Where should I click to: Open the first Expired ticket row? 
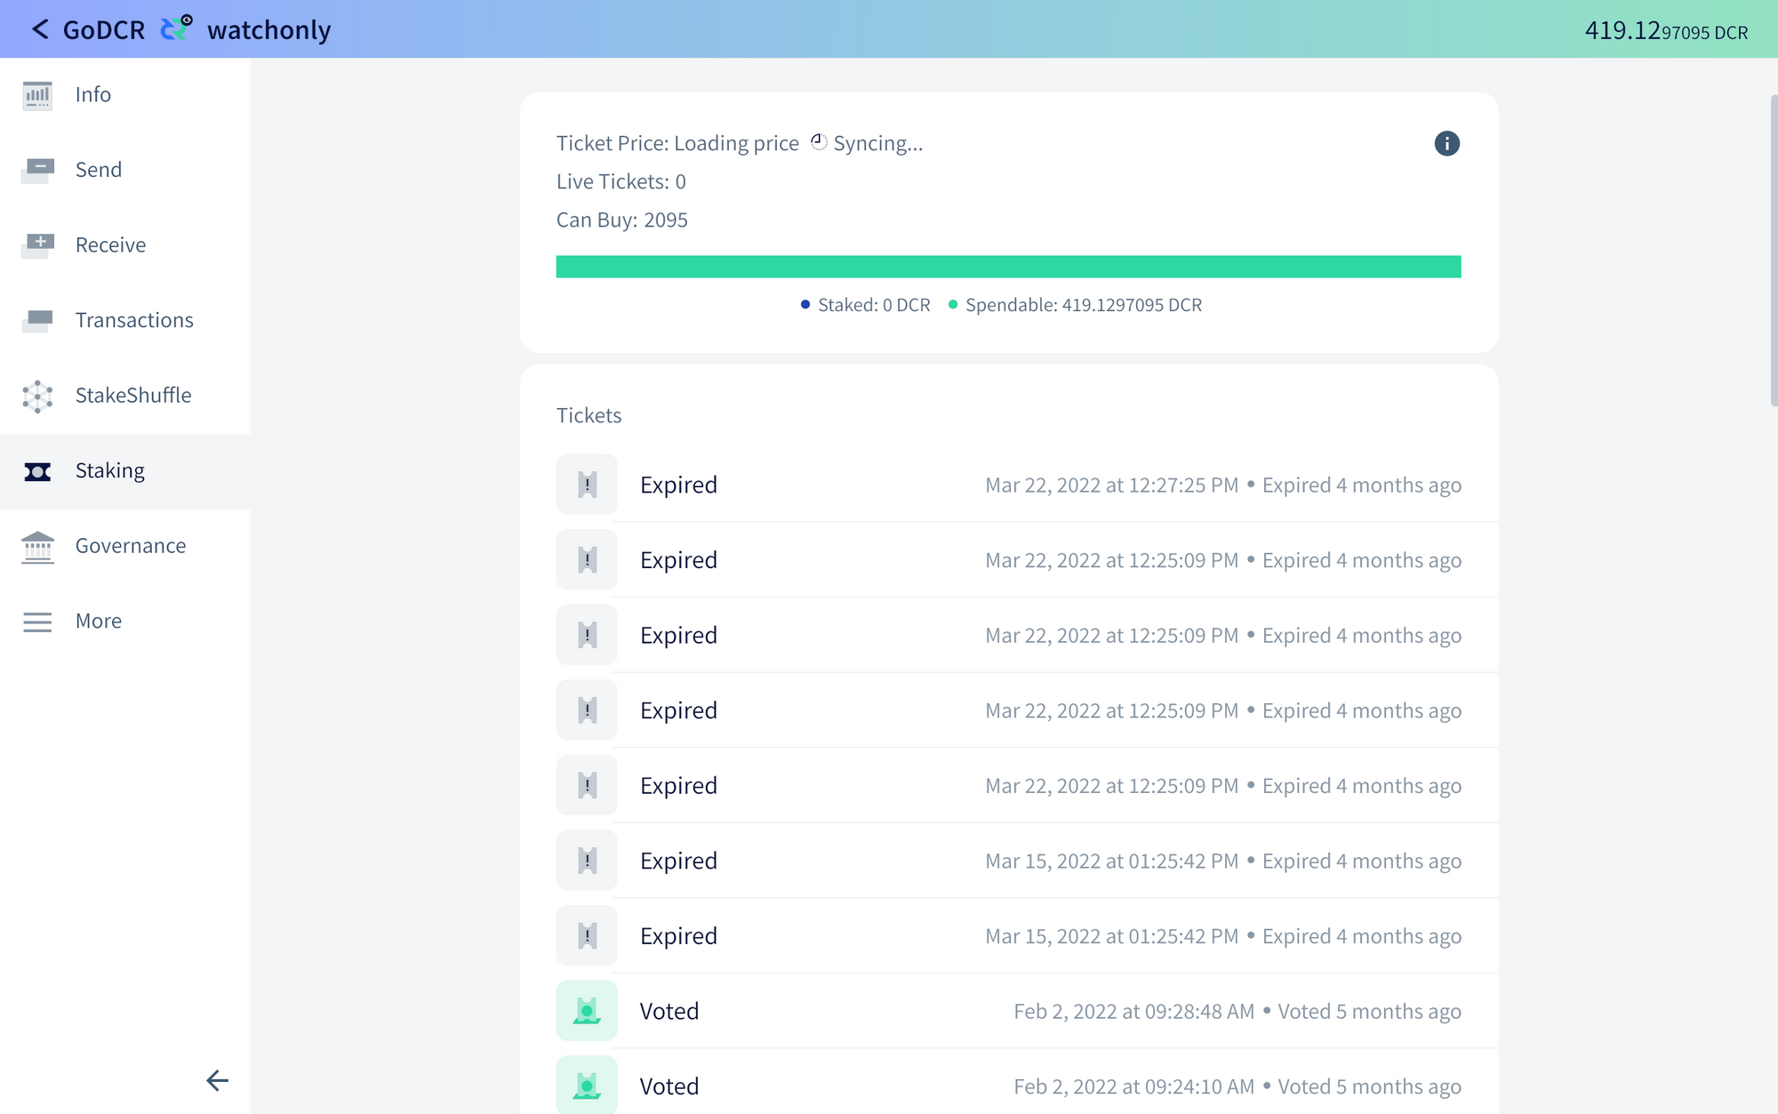(x=1008, y=485)
